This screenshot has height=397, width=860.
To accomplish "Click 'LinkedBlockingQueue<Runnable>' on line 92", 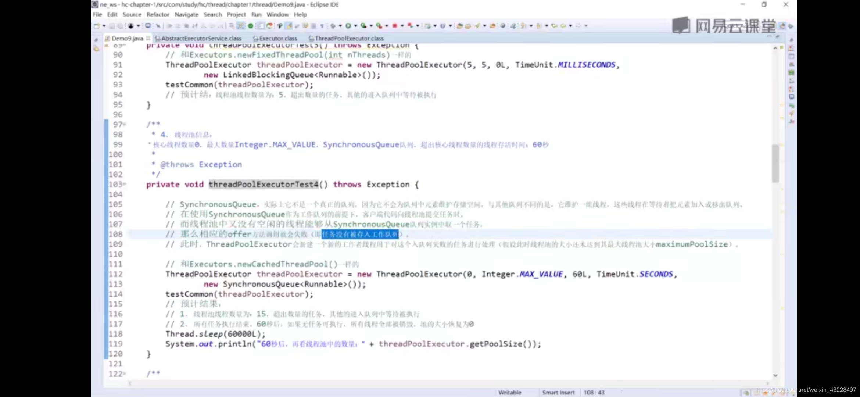I will tap(292, 75).
